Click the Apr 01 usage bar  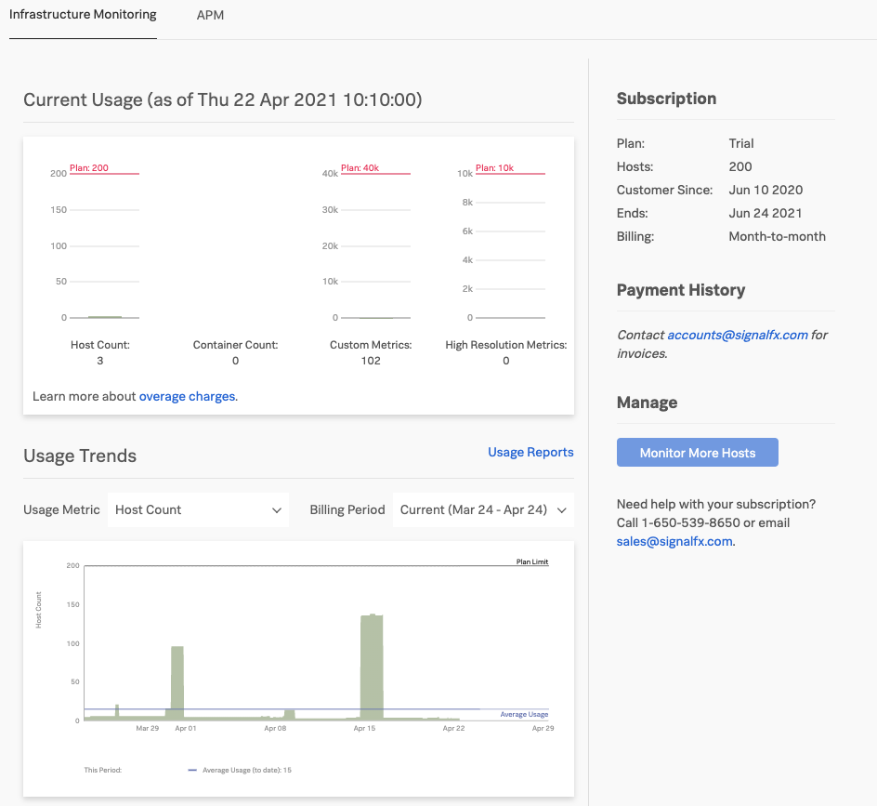click(x=177, y=683)
